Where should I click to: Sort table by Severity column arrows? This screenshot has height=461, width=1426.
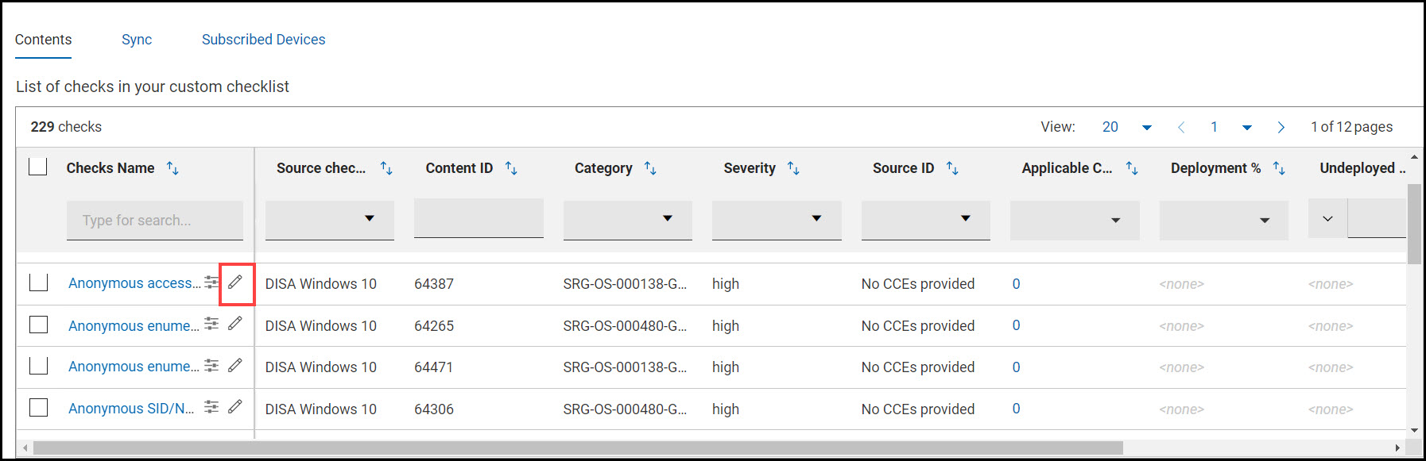pyautogui.click(x=793, y=168)
